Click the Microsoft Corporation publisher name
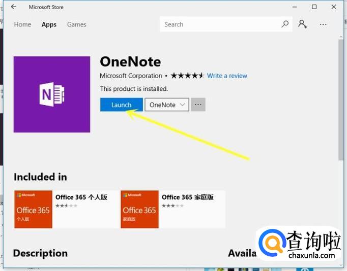Viewport: 347px width, 271px height. click(131, 76)
